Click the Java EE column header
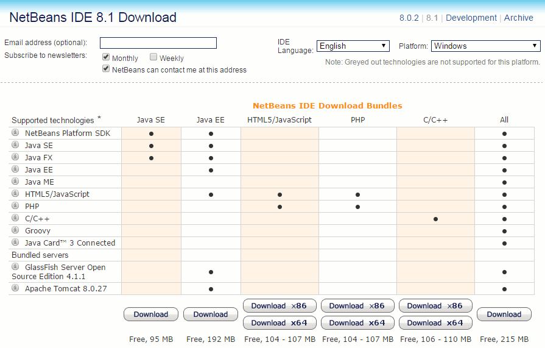The image size is (545, 348). [x=210, y=120]
